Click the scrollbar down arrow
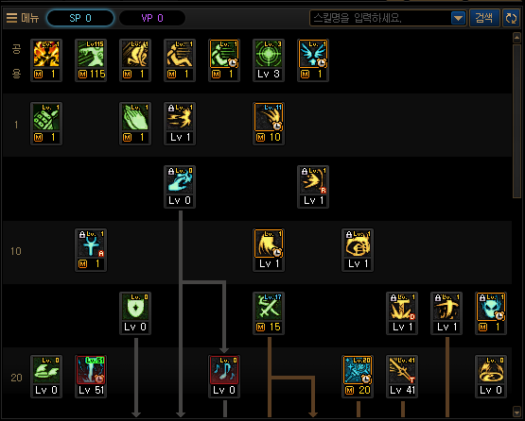The height and width of the screenshot is (421, 525). click(x=516, y=412)
